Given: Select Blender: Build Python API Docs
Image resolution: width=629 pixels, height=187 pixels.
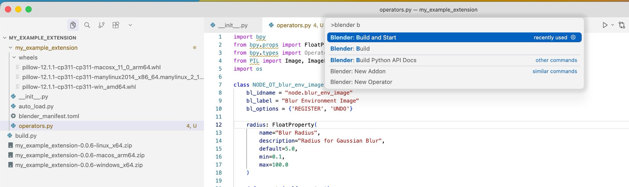Looking at the screenshot, I should (454, 60).
